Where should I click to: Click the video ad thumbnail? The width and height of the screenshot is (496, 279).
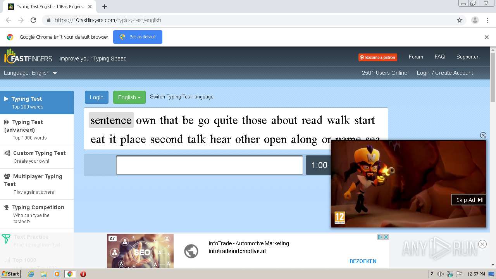pos(408,184)
